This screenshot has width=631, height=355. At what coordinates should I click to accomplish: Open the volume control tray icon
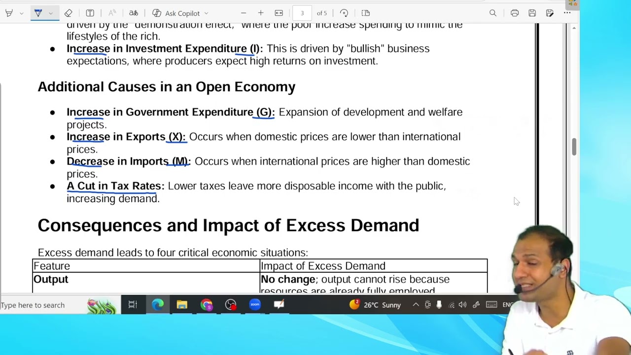pyautogui.click(x=462, y=305)
